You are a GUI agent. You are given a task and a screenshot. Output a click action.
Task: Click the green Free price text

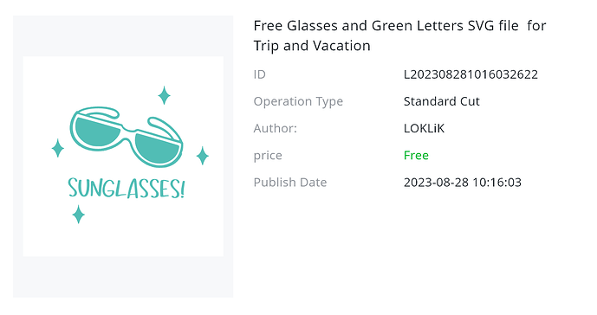416,155
